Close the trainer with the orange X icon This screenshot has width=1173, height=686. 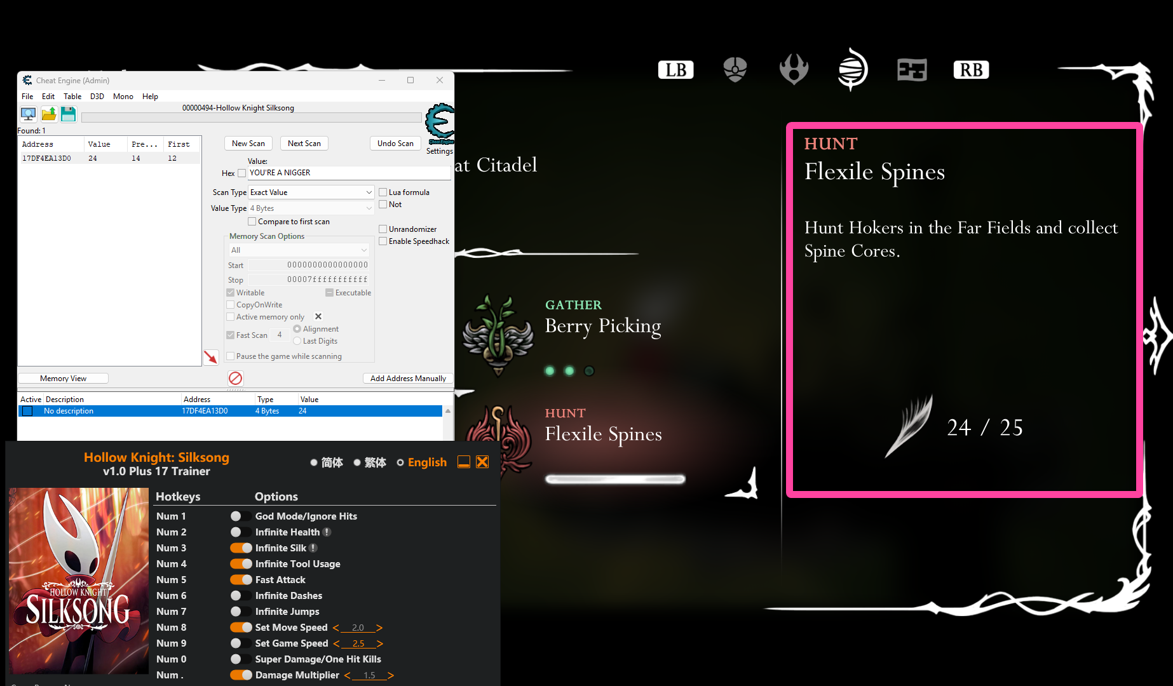[x=483, y=462]
